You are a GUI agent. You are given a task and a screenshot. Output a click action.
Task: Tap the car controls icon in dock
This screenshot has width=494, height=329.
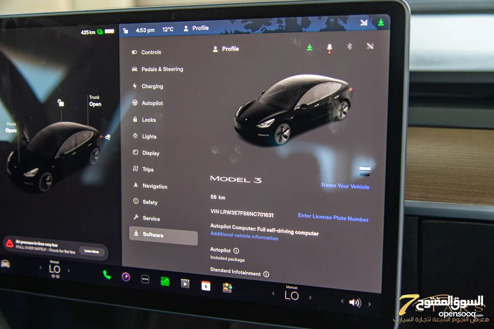[x=5, y=264]
